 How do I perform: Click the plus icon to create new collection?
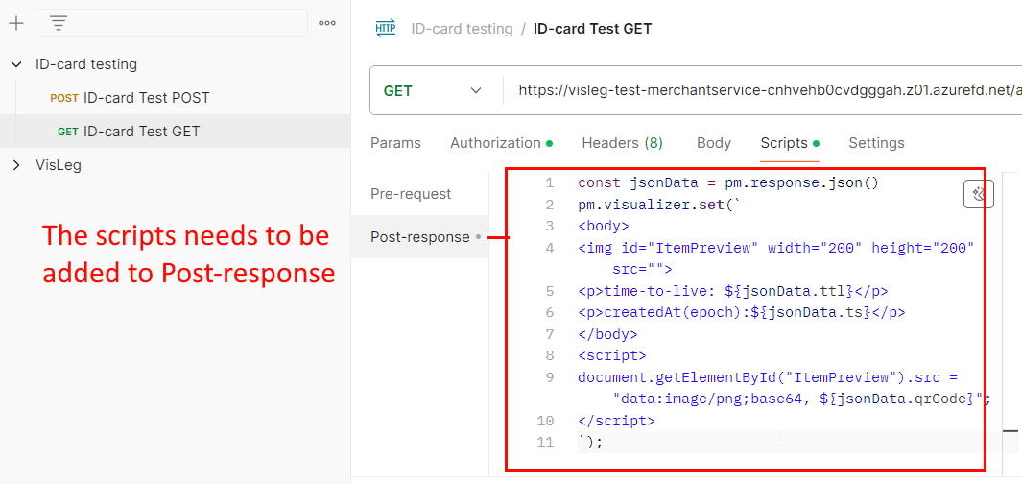(x=15, y=23)
